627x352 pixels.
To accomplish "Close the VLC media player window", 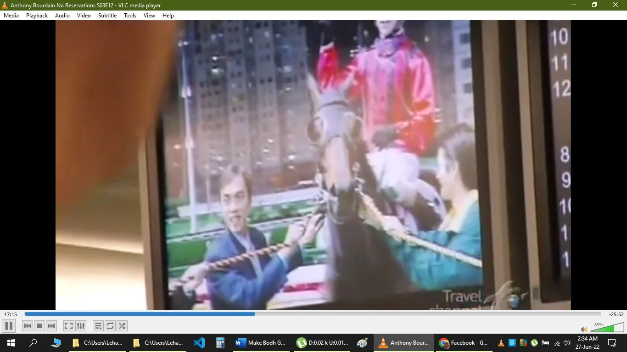I will click(616, 5).
